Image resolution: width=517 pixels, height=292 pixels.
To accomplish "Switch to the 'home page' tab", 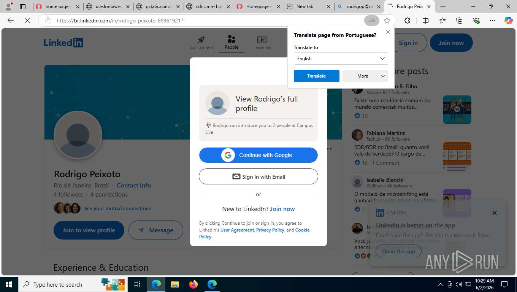I will click(58, 6).
